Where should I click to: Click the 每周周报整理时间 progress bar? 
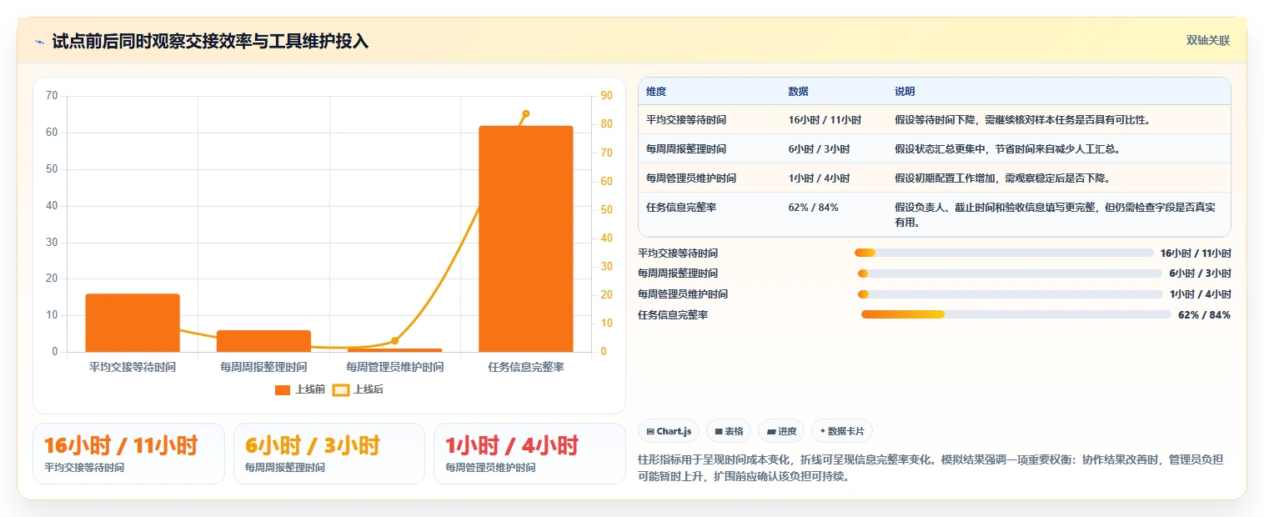click(x=1010, y=274)
